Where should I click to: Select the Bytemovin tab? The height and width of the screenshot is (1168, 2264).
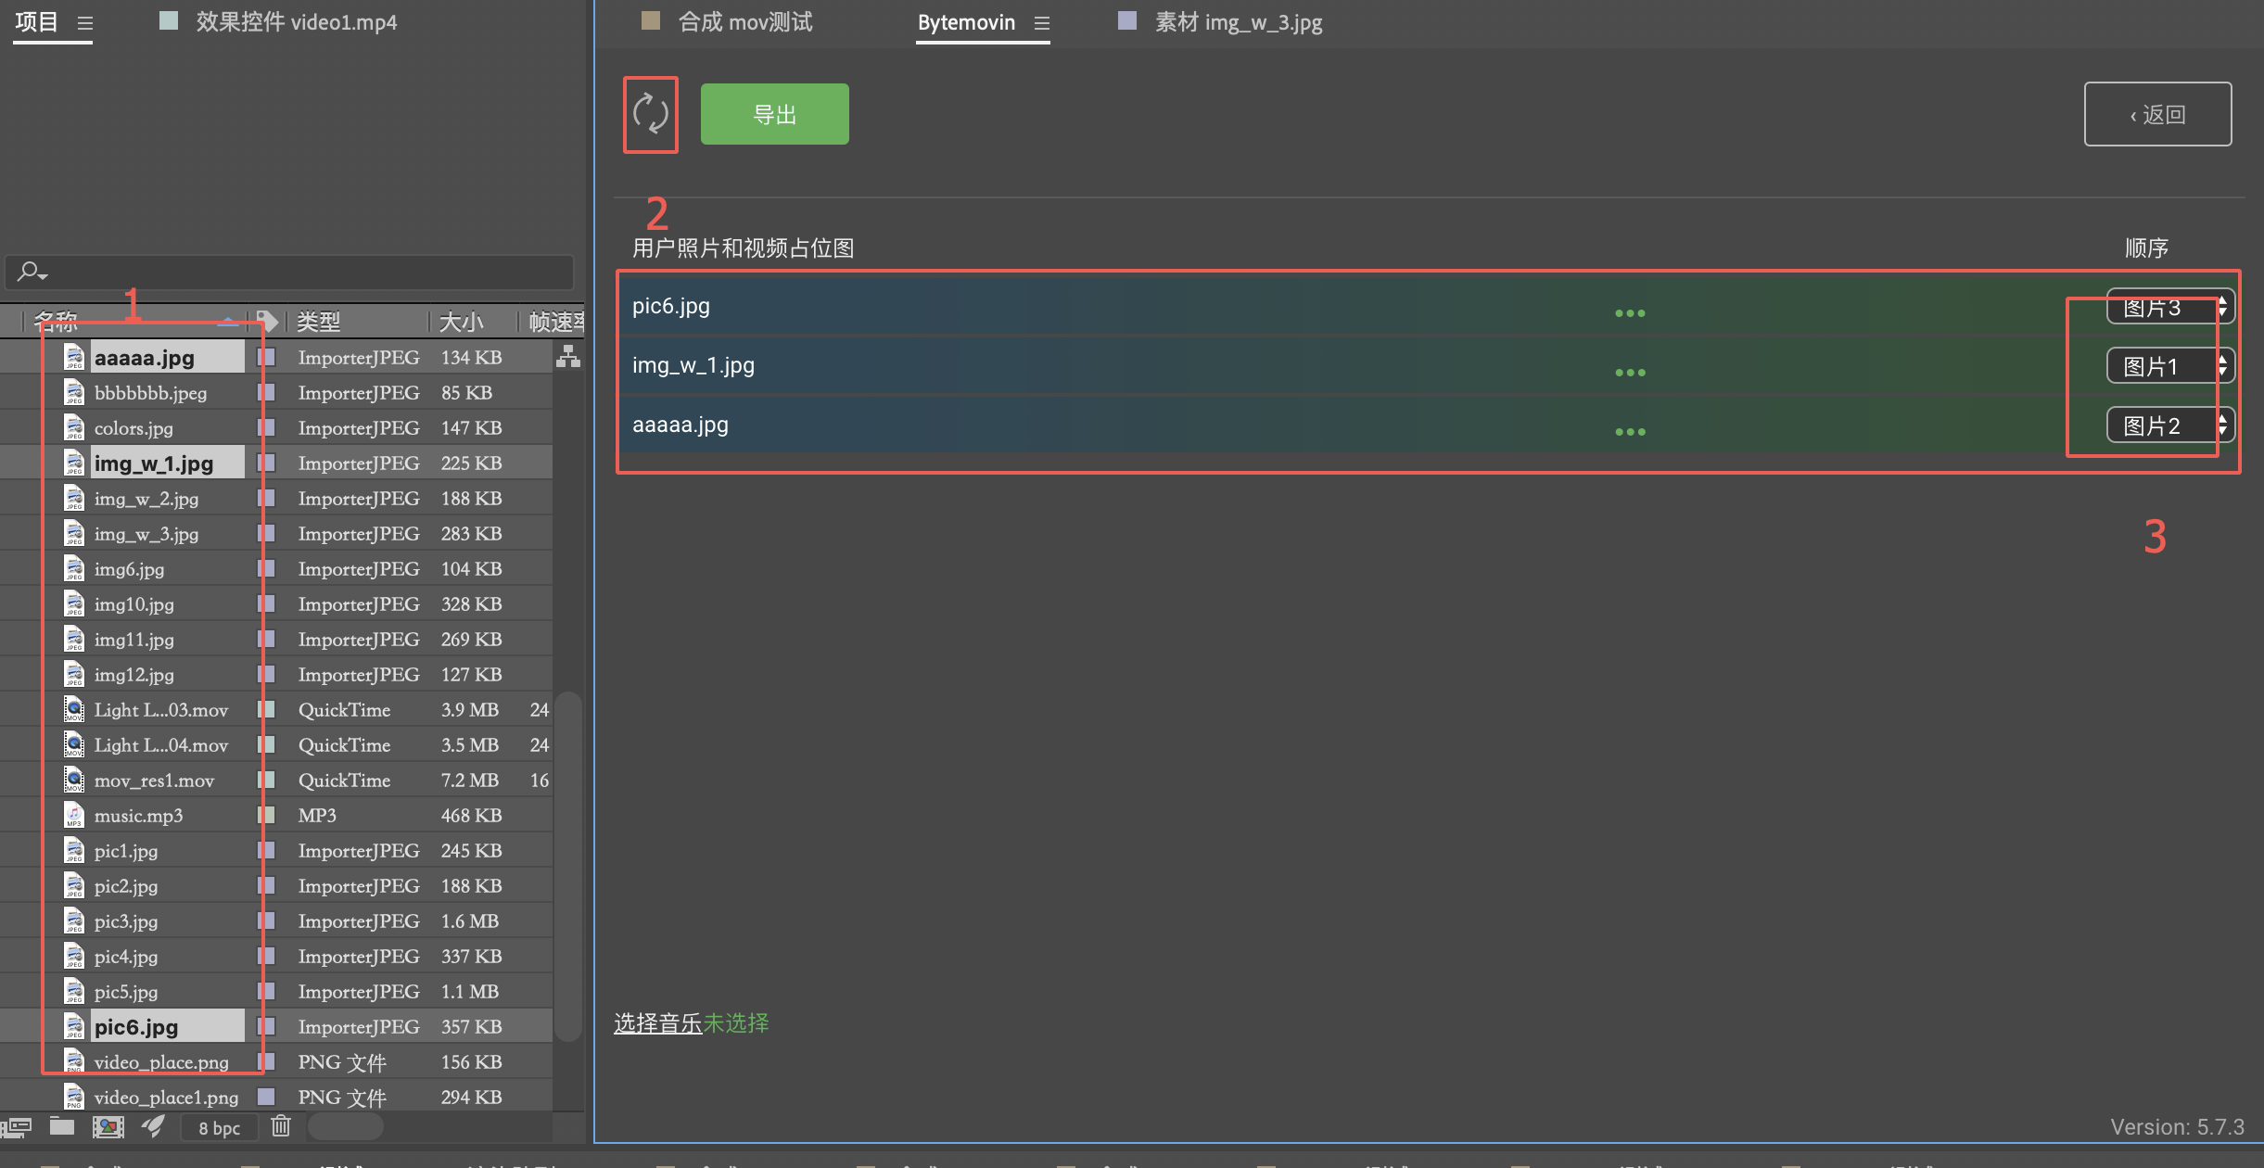click(x=966, y=22)
